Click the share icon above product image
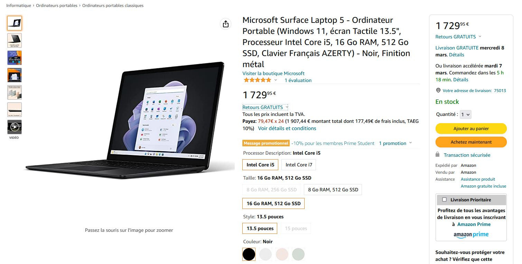This screenshot has height=264, width=522. point(226,24)
